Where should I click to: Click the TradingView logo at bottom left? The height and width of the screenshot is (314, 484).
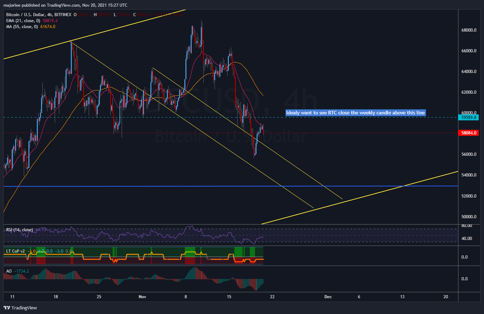coord(20,308)
